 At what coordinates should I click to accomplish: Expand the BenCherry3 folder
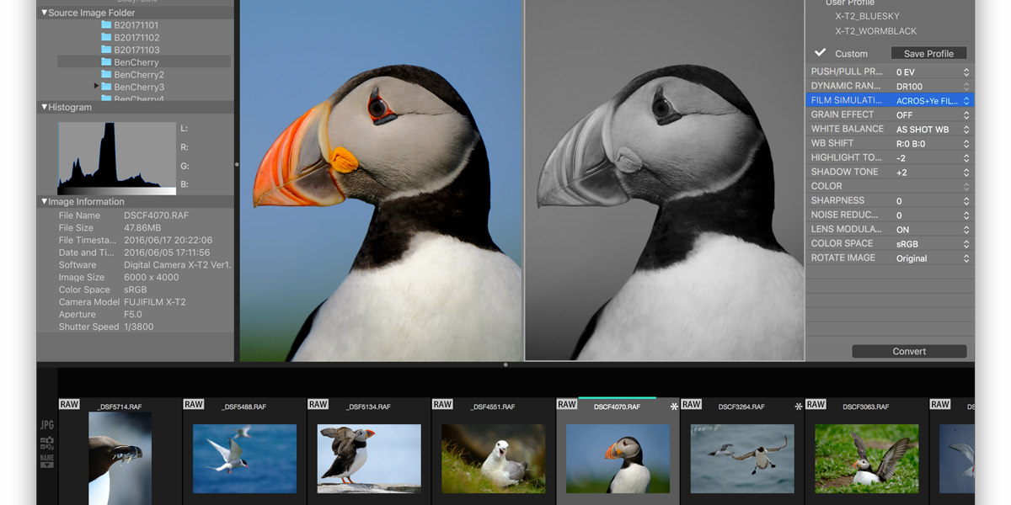(97, 87)
